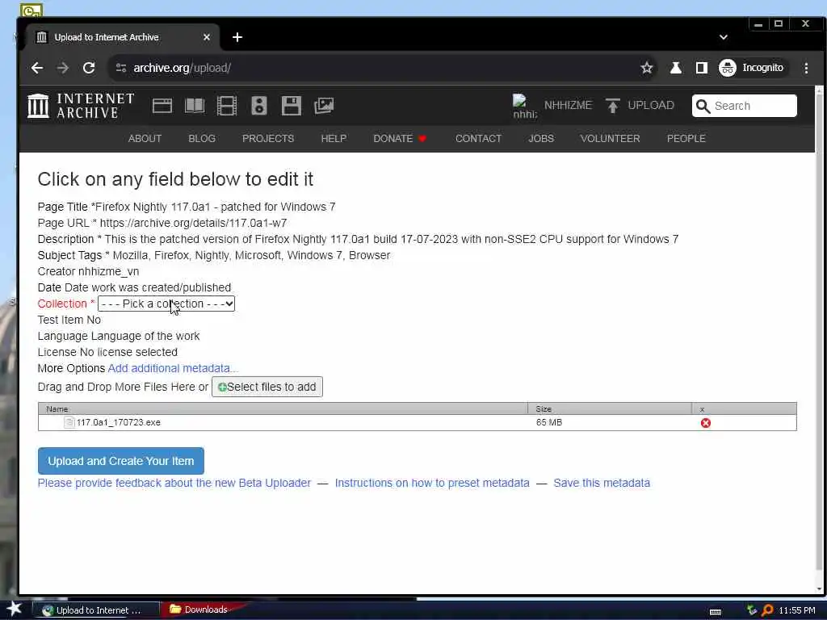The width and height of the screenshot is (827, 620).
Task: Open Chrome's three-dot menu
Action: tap(806, 68)
